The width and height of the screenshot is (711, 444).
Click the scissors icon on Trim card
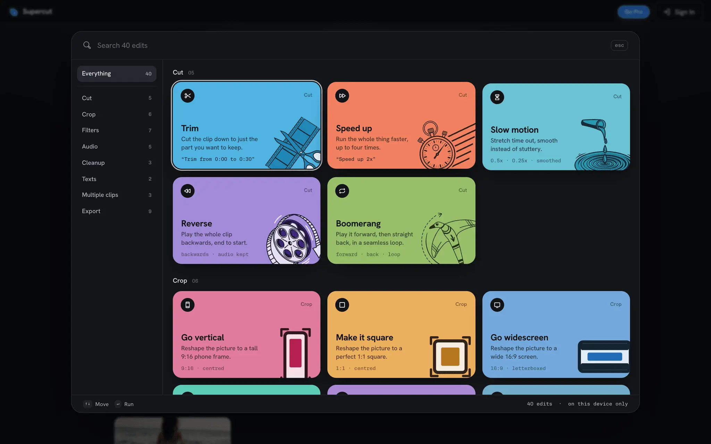click(187, 96)
